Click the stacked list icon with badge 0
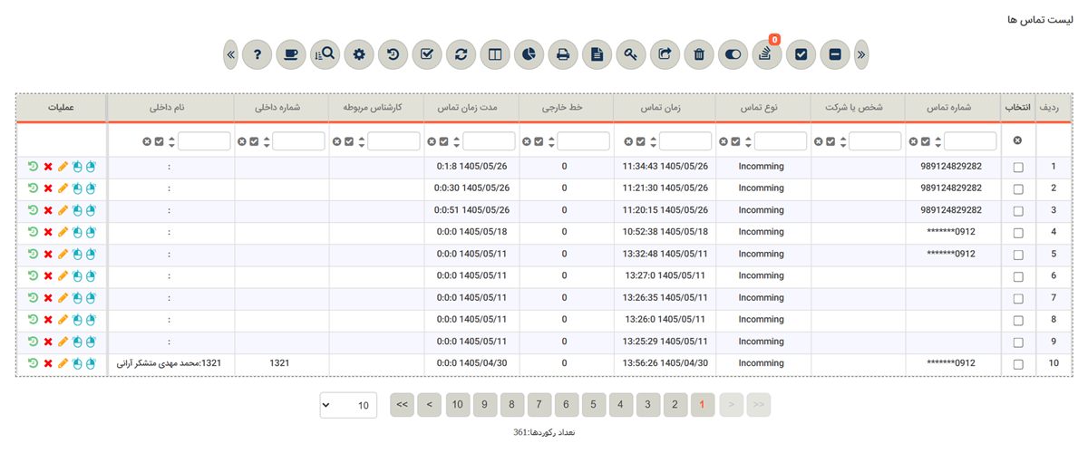 [x=766, y=54]
